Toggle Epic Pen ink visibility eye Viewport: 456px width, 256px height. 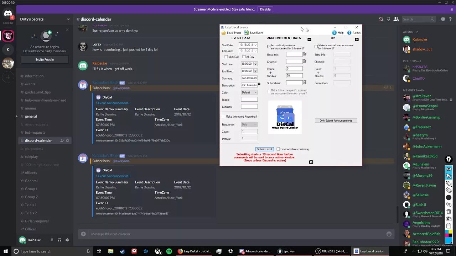449,169
